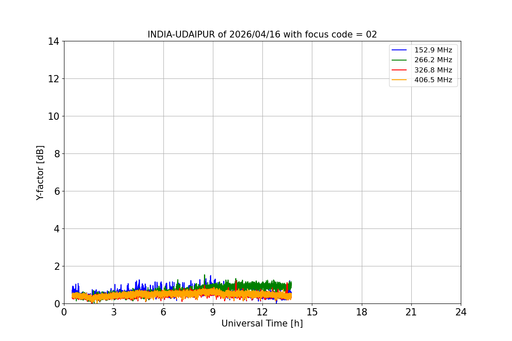Click the Universal Time [h] axis label

(262, 324)
